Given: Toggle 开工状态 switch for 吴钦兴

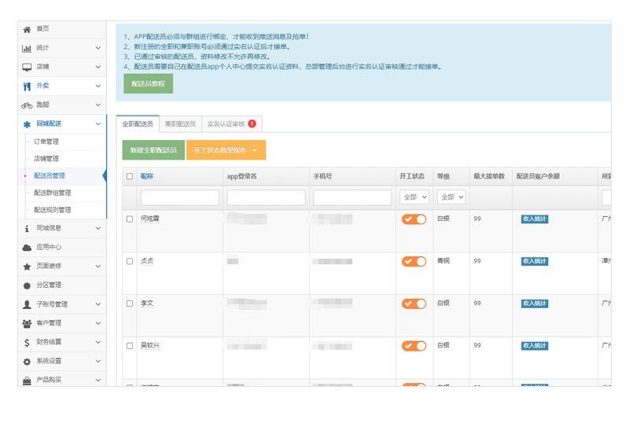Looking at the screenshot, I should click(414, 345).
